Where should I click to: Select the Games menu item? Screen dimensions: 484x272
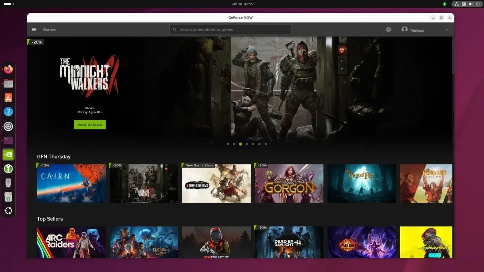coord(49,29)
